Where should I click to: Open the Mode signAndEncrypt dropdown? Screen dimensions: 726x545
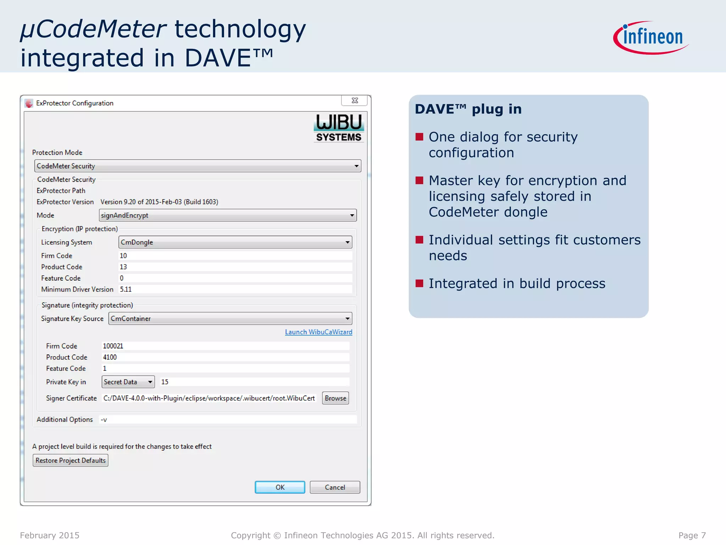pos(228,215)
